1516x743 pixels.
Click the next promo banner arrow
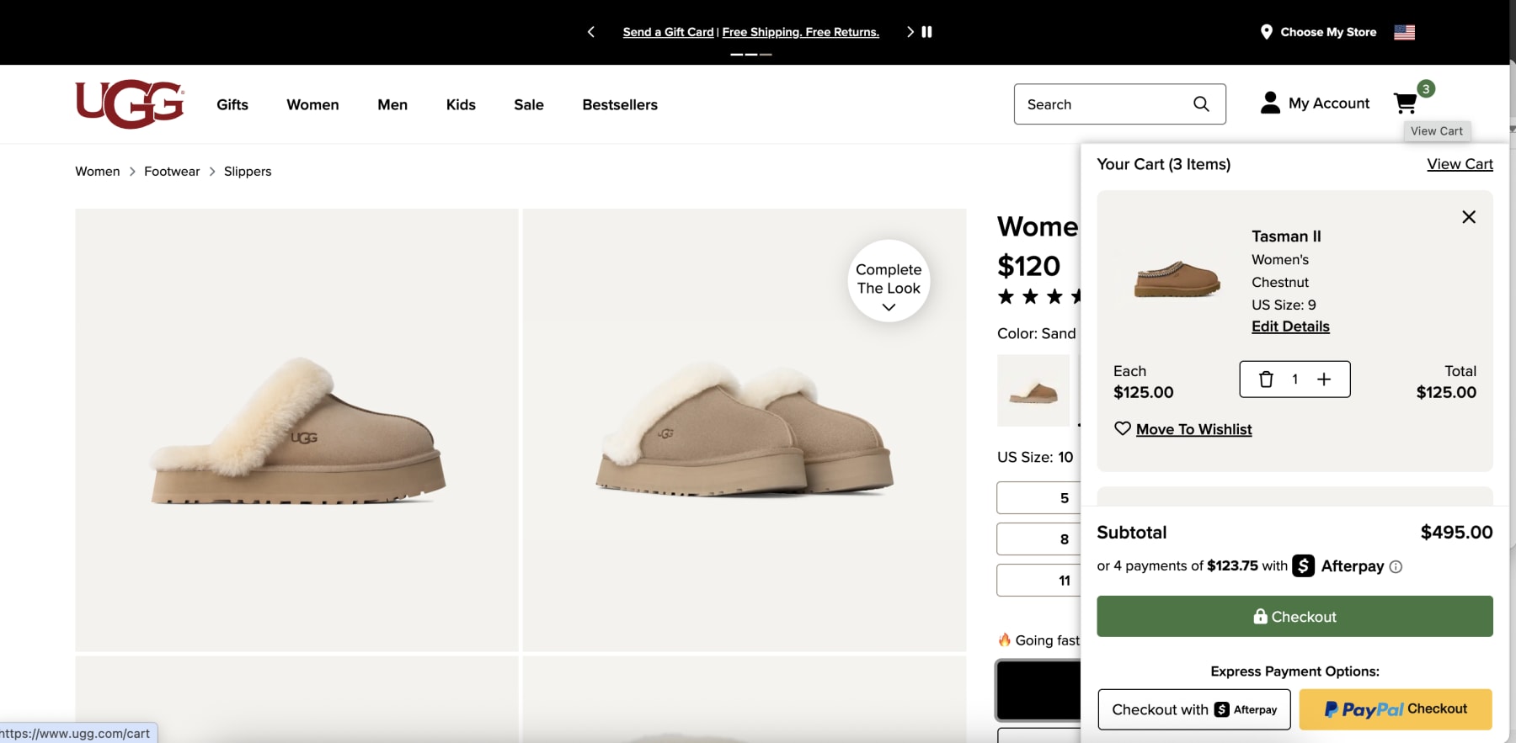(910, 32)
